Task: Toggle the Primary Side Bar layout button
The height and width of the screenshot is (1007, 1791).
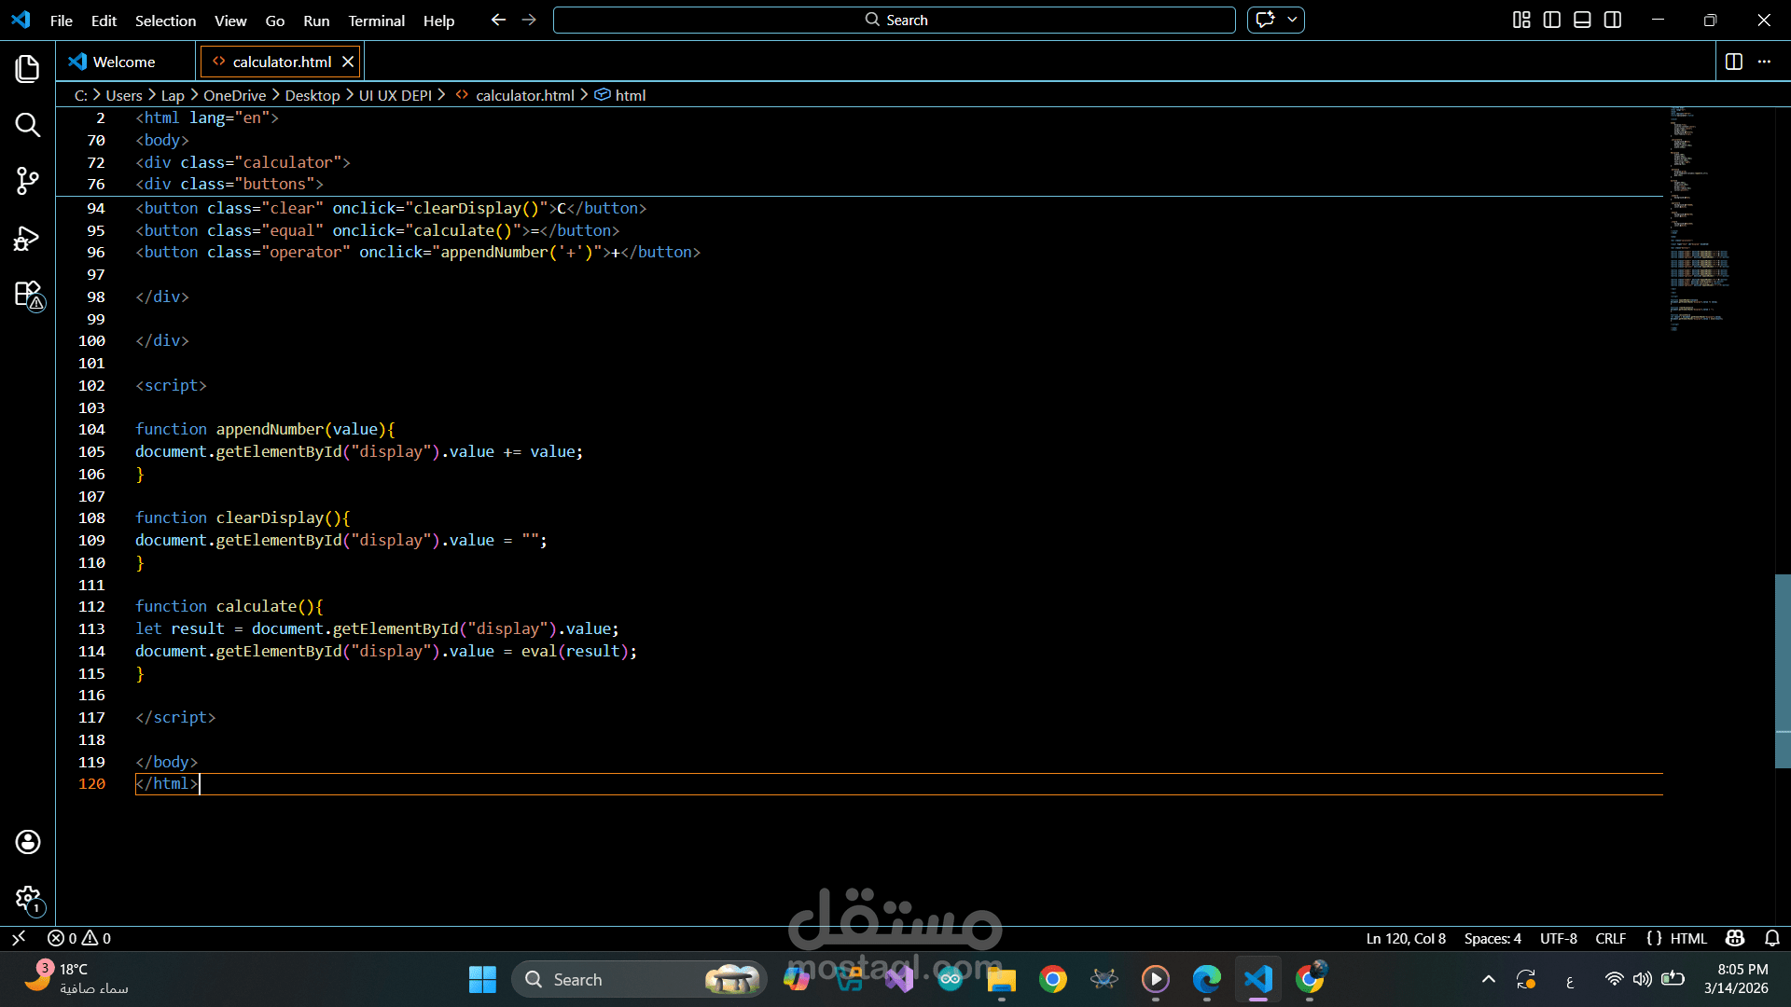Action: pyautogui.click(x=1552, y=20)
